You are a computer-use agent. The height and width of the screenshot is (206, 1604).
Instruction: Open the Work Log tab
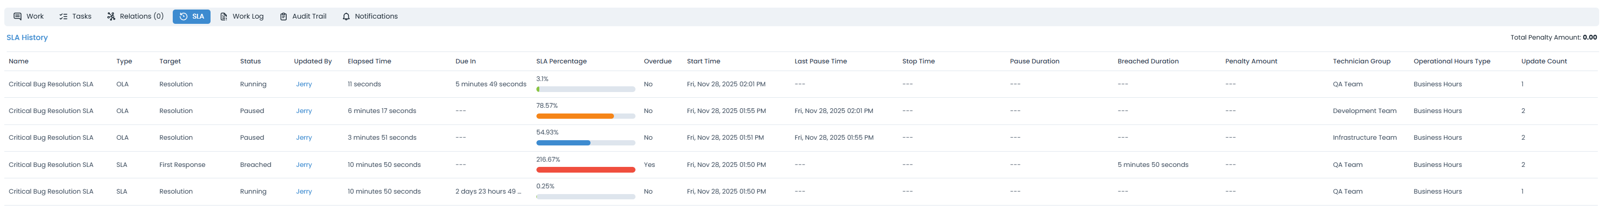point(248,17)
